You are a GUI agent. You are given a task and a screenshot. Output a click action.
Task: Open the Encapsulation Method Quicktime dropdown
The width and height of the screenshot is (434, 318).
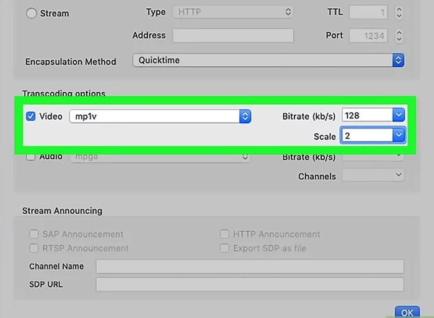pyautogui.click(x=268, y=60)
